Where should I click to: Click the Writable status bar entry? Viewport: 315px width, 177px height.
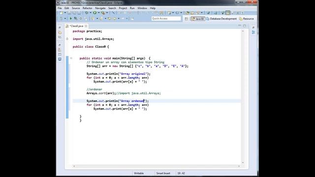click(x=139, y=173)
